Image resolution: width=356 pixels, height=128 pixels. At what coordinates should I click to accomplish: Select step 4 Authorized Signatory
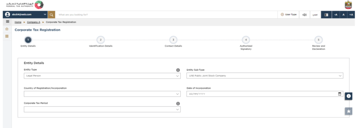(x=246, y=40)
